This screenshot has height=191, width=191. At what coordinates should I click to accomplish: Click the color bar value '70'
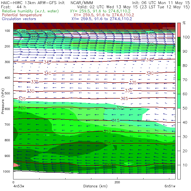pyautogui.click(x=185, y=80)
